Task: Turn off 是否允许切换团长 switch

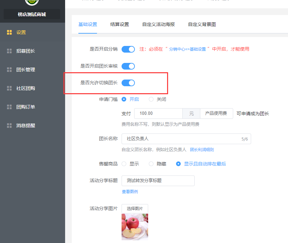Action: pos(128,83)
